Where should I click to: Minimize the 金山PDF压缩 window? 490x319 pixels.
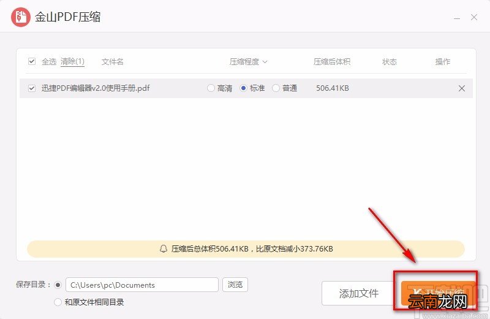pos(457,18)
